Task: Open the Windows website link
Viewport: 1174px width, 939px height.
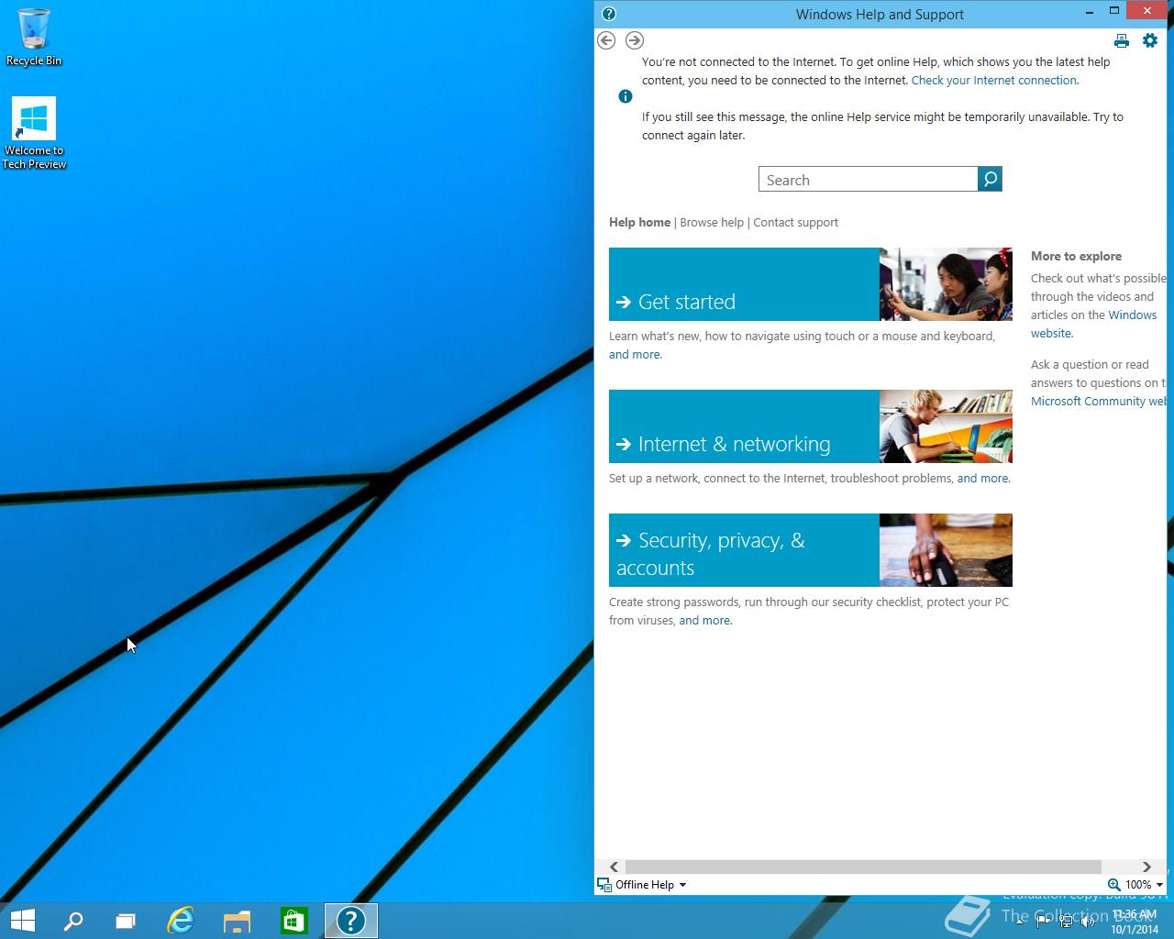Action: tap(1093, 324)
